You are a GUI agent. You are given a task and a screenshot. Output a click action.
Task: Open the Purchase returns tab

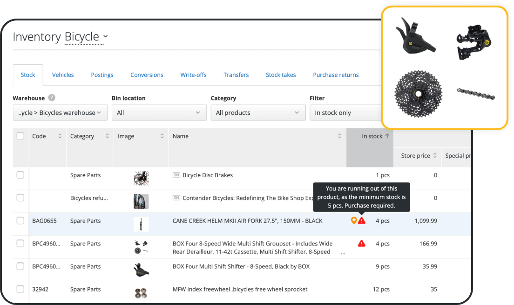[336, 75]
